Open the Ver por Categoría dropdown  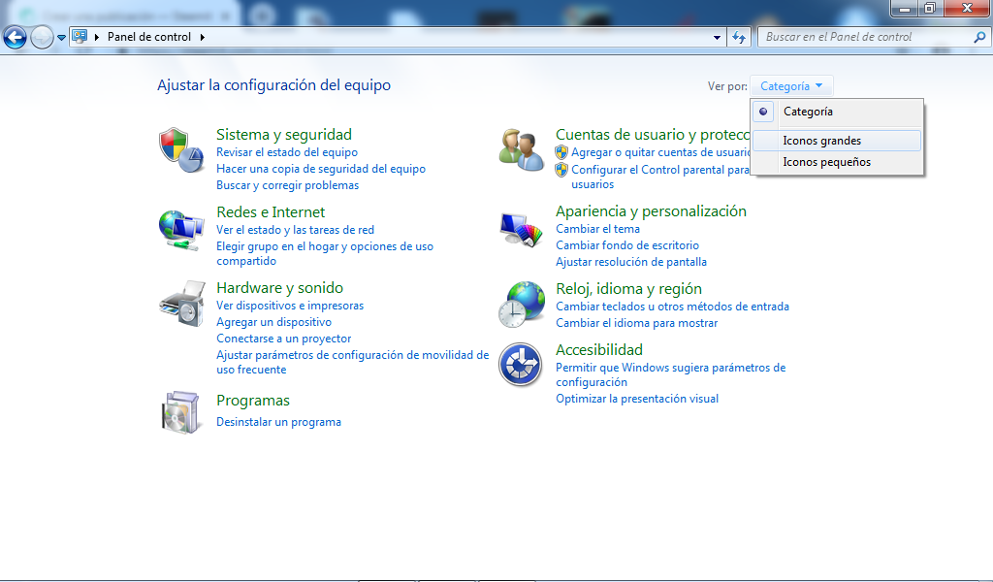[791, 86]
